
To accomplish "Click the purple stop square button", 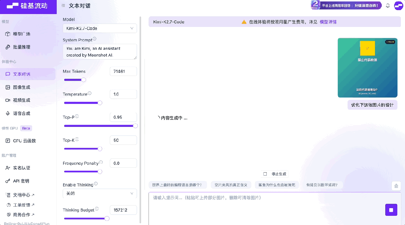I will 391,210.
